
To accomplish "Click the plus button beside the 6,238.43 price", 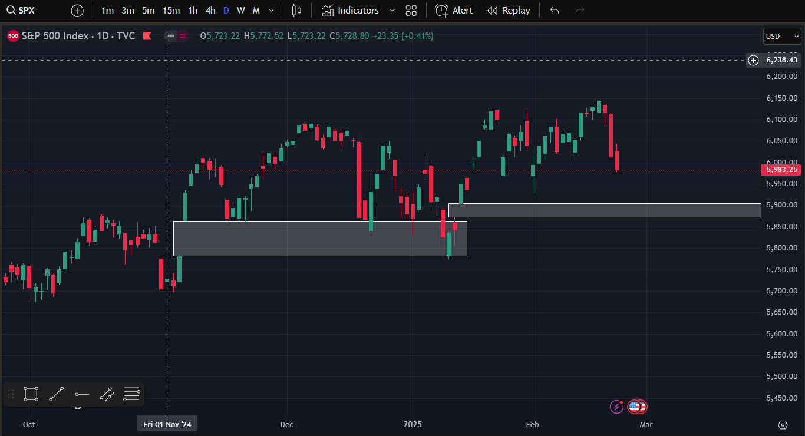I will tap(753, 60).
